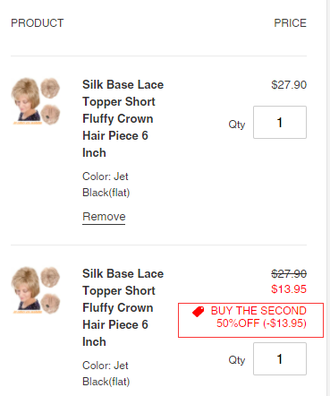The width and height of the screenshot is (330, 396).
Task: Click the second item's product thumbnail
Action: 36,290
